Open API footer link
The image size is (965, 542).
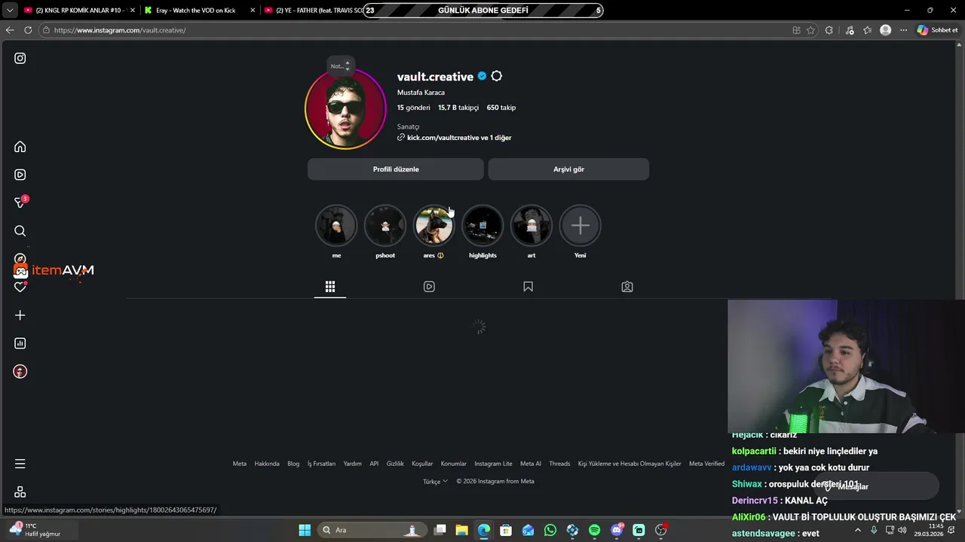point(374,464)
